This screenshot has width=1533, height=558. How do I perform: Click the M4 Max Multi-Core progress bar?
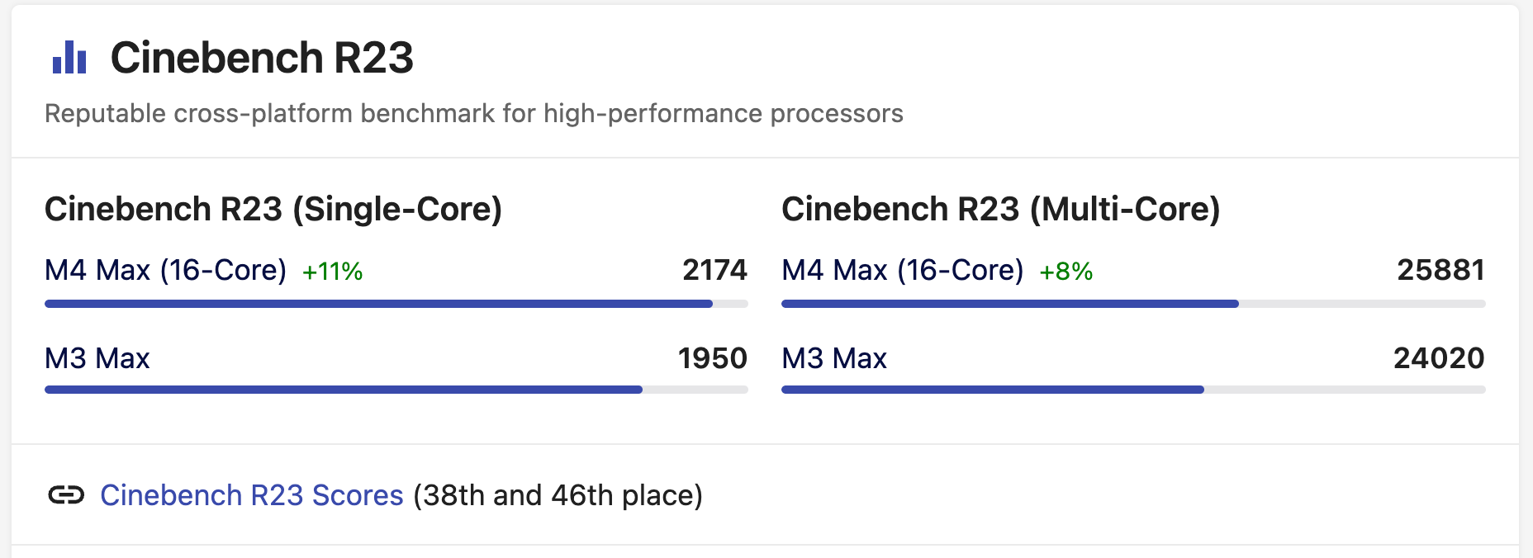(1009, 304)
